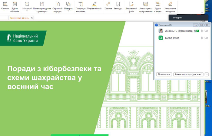The image size is (212, 136).
Task: Open Аннотация к изображению tool
Action: tap(146, 6)
